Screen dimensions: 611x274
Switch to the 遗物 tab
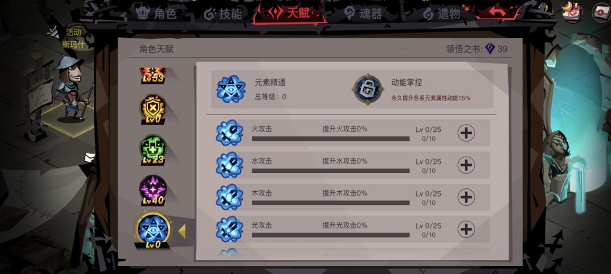441,14
